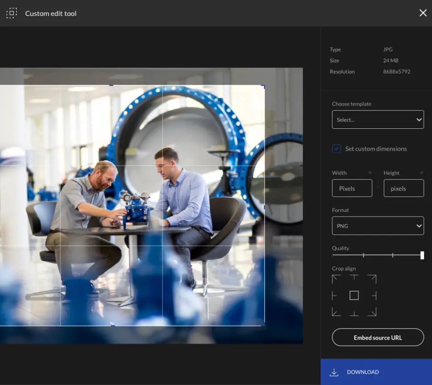Click the custom edit tool crop icon
432x385 pixels.
11,13
